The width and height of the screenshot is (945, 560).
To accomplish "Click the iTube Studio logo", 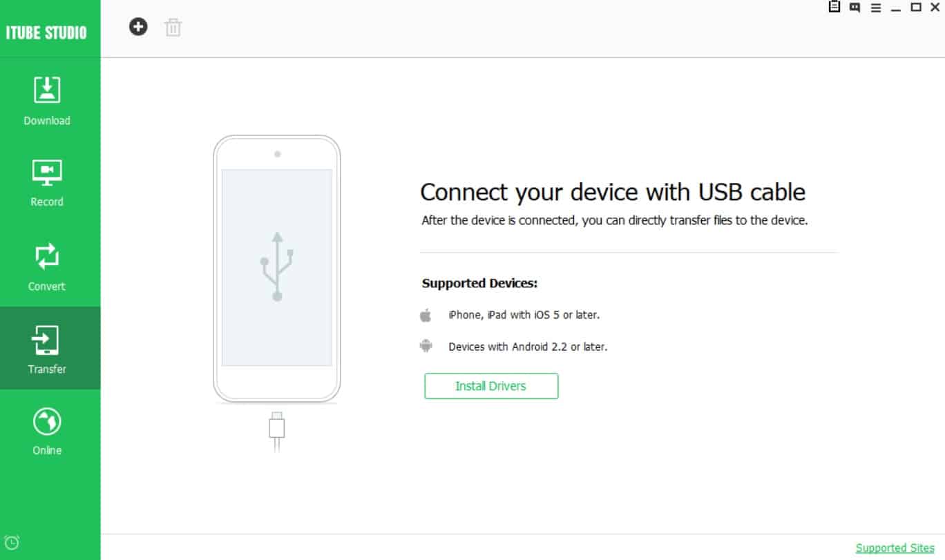I will [46, 32].
